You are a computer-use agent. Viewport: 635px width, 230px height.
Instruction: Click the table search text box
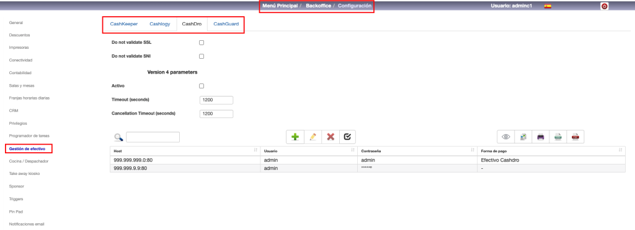tap(153, 137)
